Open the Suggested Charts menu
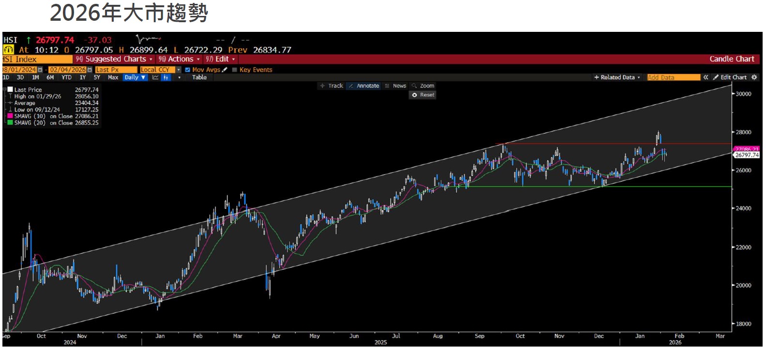The width and height of the screenshot is (766, 347). (114, 59)
